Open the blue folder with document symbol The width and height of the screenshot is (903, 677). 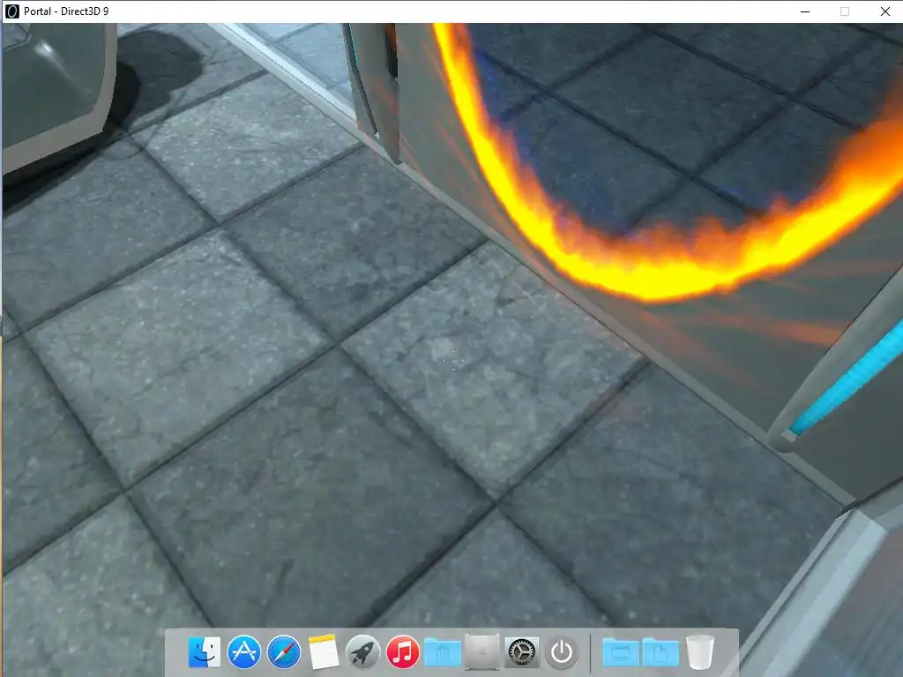[660, 653]
